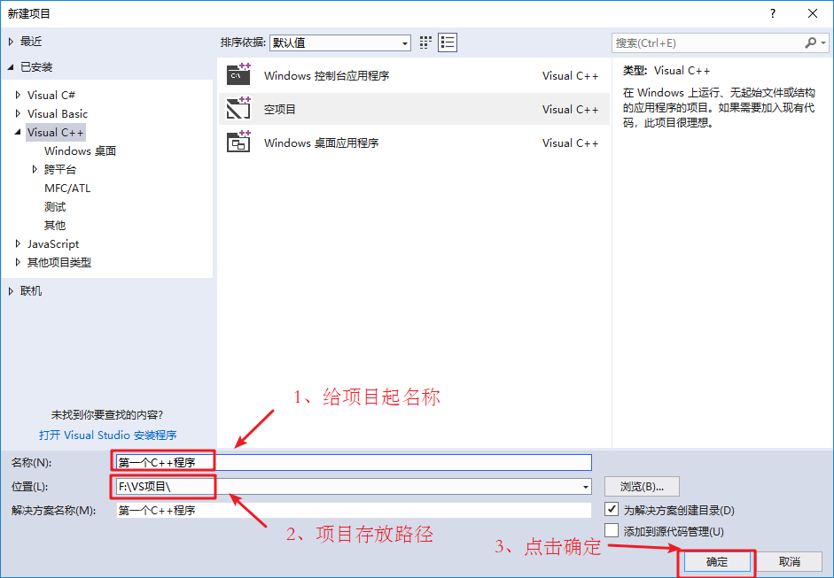Open the 排序依据 默认值 dropdown
This screenshot has height=578, width=834.
pyautogui.click(x=340, y=42)
